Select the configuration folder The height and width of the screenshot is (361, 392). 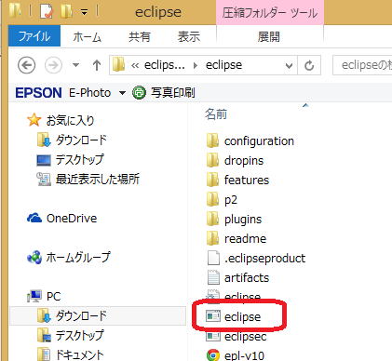(259, 141)
